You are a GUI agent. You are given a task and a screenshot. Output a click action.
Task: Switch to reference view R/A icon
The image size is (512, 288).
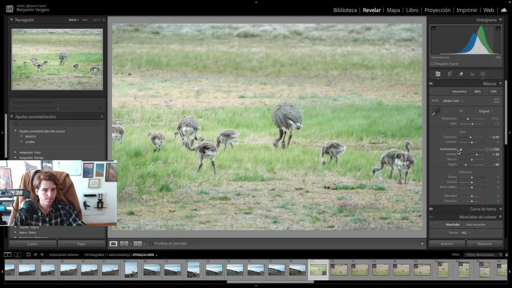coord(124,244)
